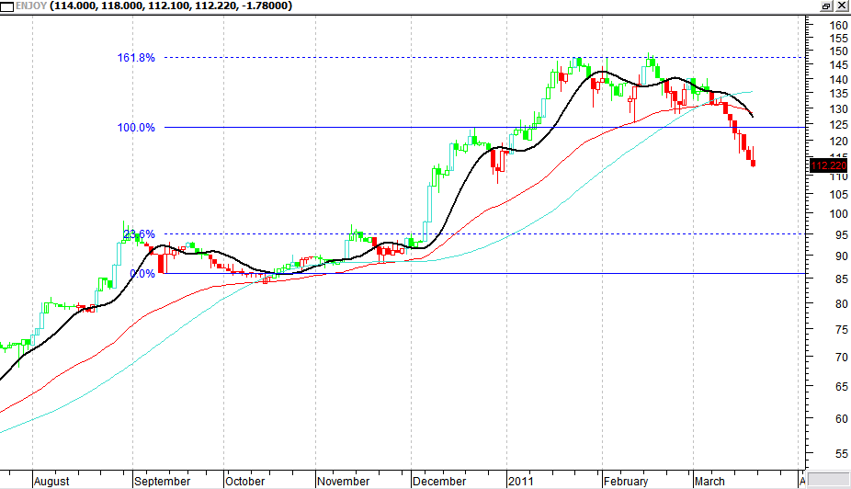Click the 105 price axis value
Viewport: 851px width, 489px height.
(x=838, y=194)
